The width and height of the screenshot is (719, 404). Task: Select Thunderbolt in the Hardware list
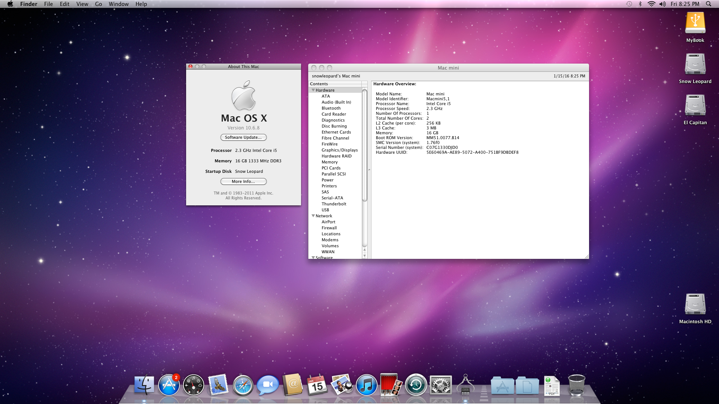334,204
